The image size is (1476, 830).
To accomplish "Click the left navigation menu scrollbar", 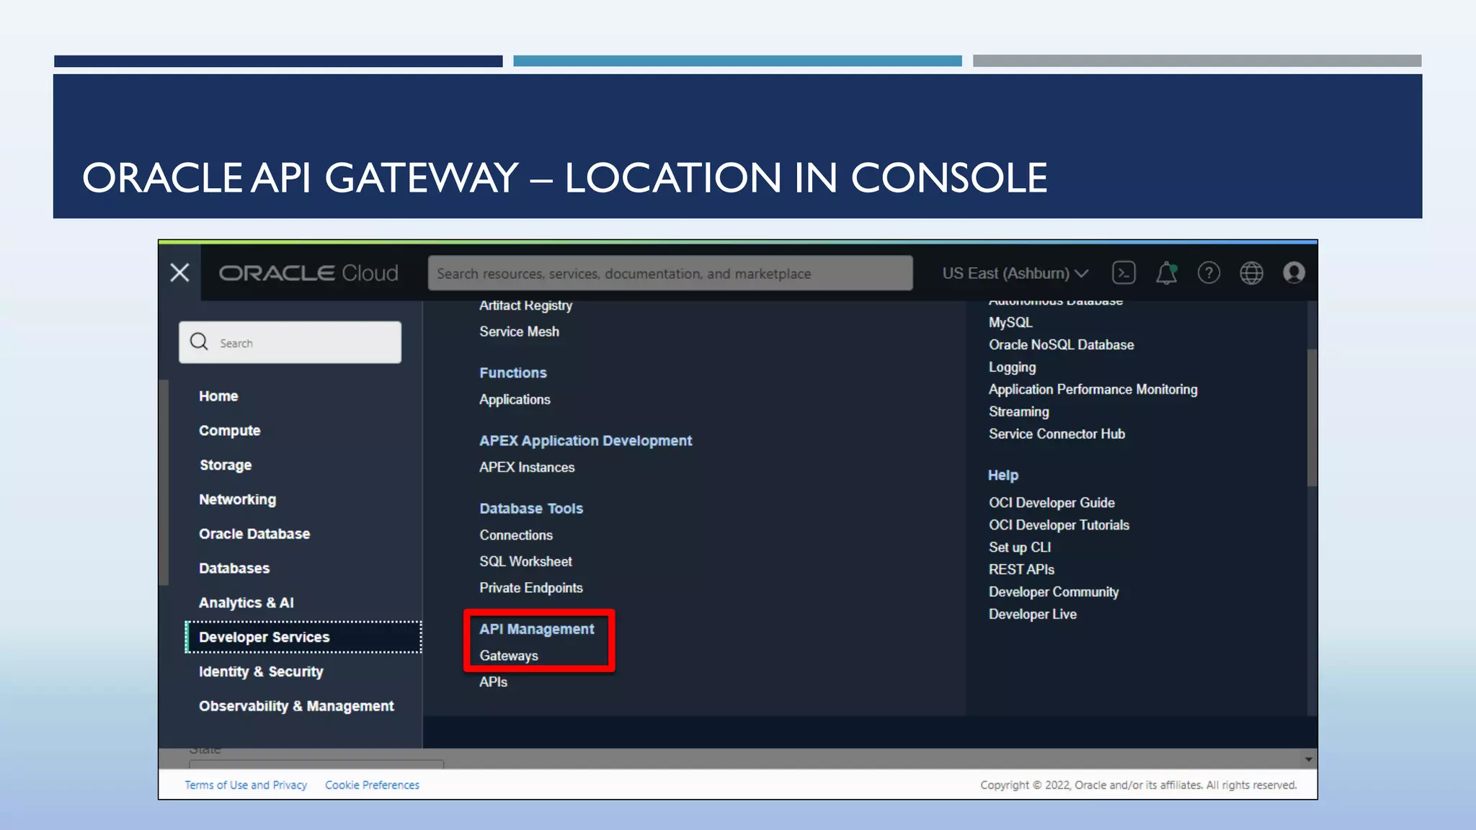I will 164,482.
